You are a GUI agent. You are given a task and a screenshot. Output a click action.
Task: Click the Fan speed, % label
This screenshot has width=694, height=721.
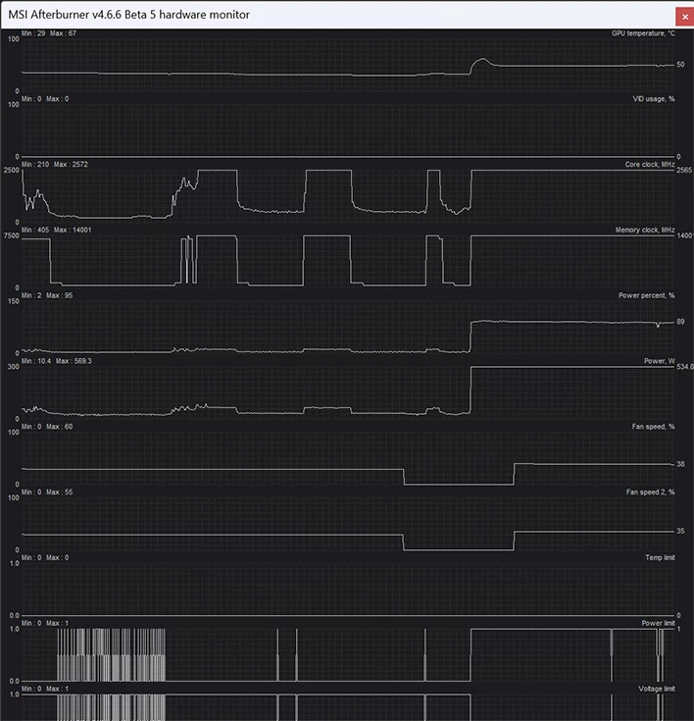[653, 427]
